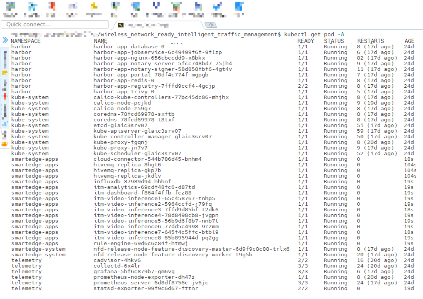
Task: Select pod name harbor-app-redis-0
Action: coord(124,80)
